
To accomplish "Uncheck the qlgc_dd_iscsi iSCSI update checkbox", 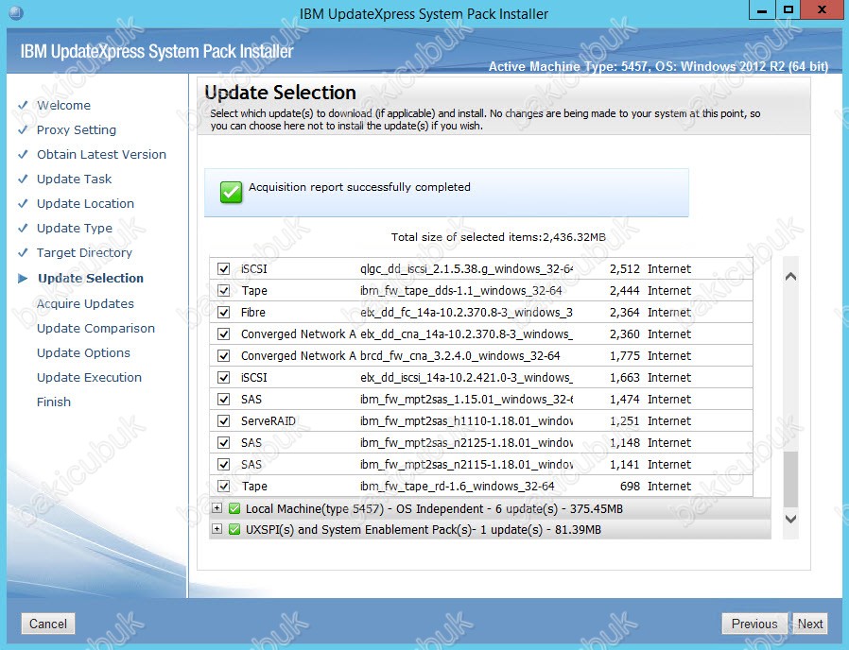I will pyautogui.click(x=224, y=268).
